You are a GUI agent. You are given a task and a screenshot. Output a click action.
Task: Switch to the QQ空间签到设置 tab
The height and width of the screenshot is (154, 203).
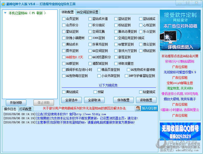point(87,12)
